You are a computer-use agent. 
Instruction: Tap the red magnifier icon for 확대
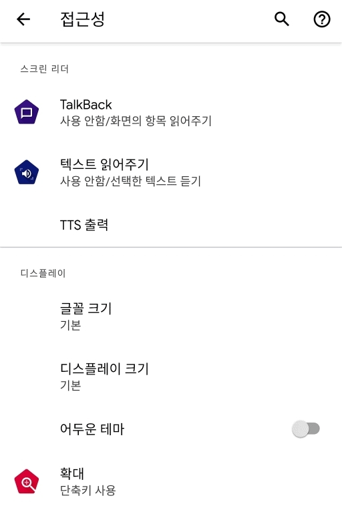click(27, 481)
